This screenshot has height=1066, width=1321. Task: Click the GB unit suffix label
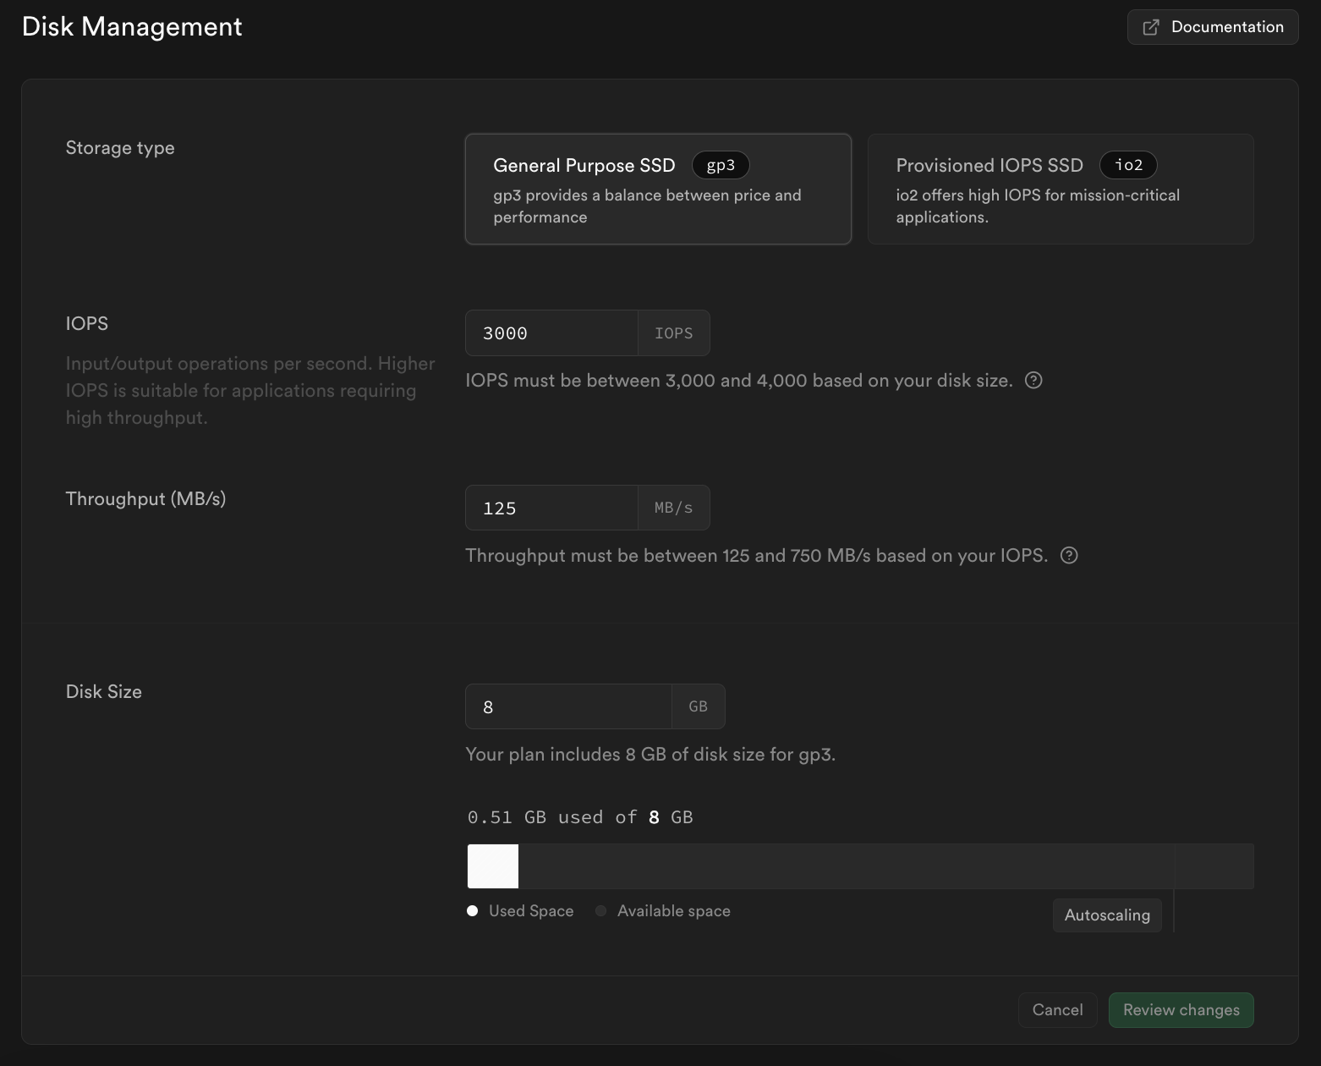(699, 706)
